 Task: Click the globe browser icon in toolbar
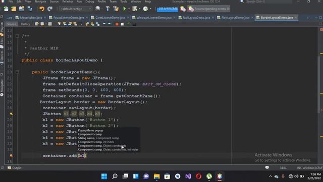pyautogui.click(x=97, y=9)
